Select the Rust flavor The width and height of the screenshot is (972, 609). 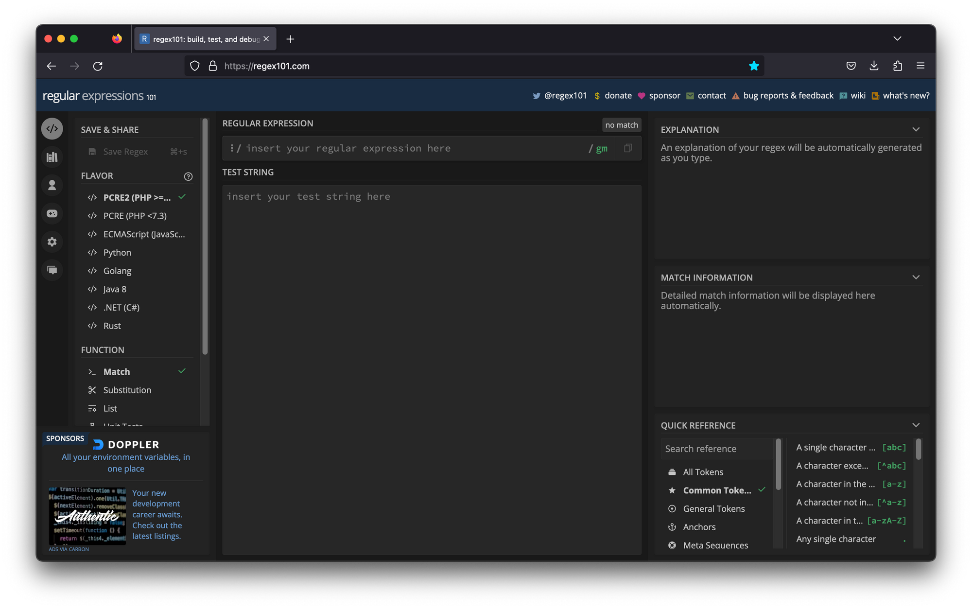137,326
